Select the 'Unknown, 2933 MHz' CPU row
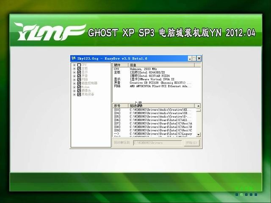 156,69
